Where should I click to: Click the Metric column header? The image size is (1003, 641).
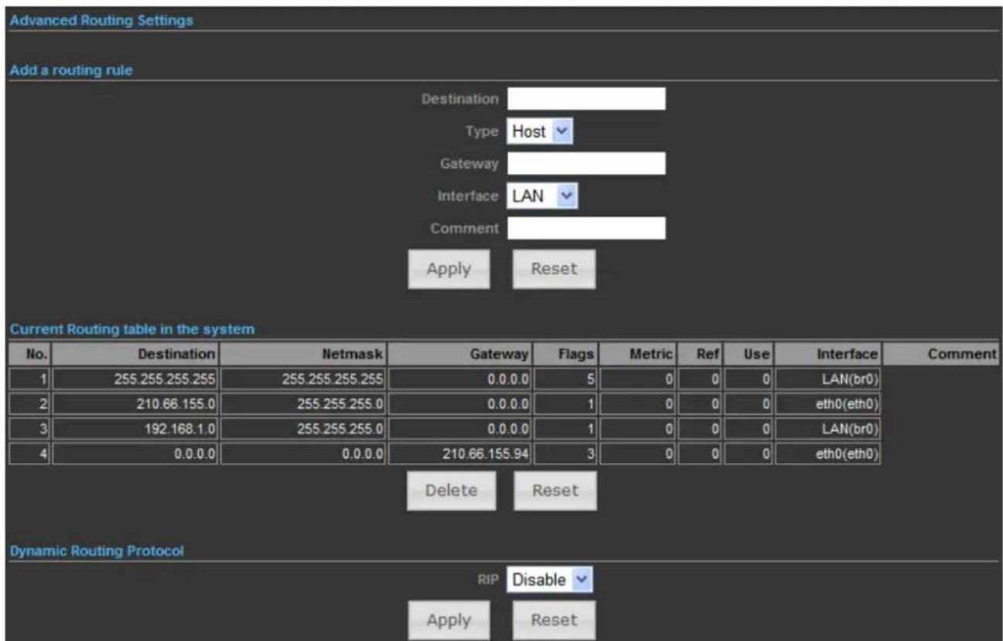tap(639, 354)
